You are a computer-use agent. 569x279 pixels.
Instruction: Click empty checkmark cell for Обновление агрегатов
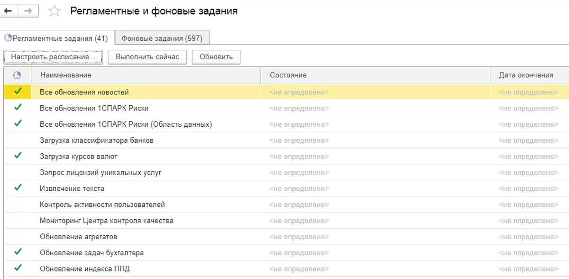tap(18, 236)
